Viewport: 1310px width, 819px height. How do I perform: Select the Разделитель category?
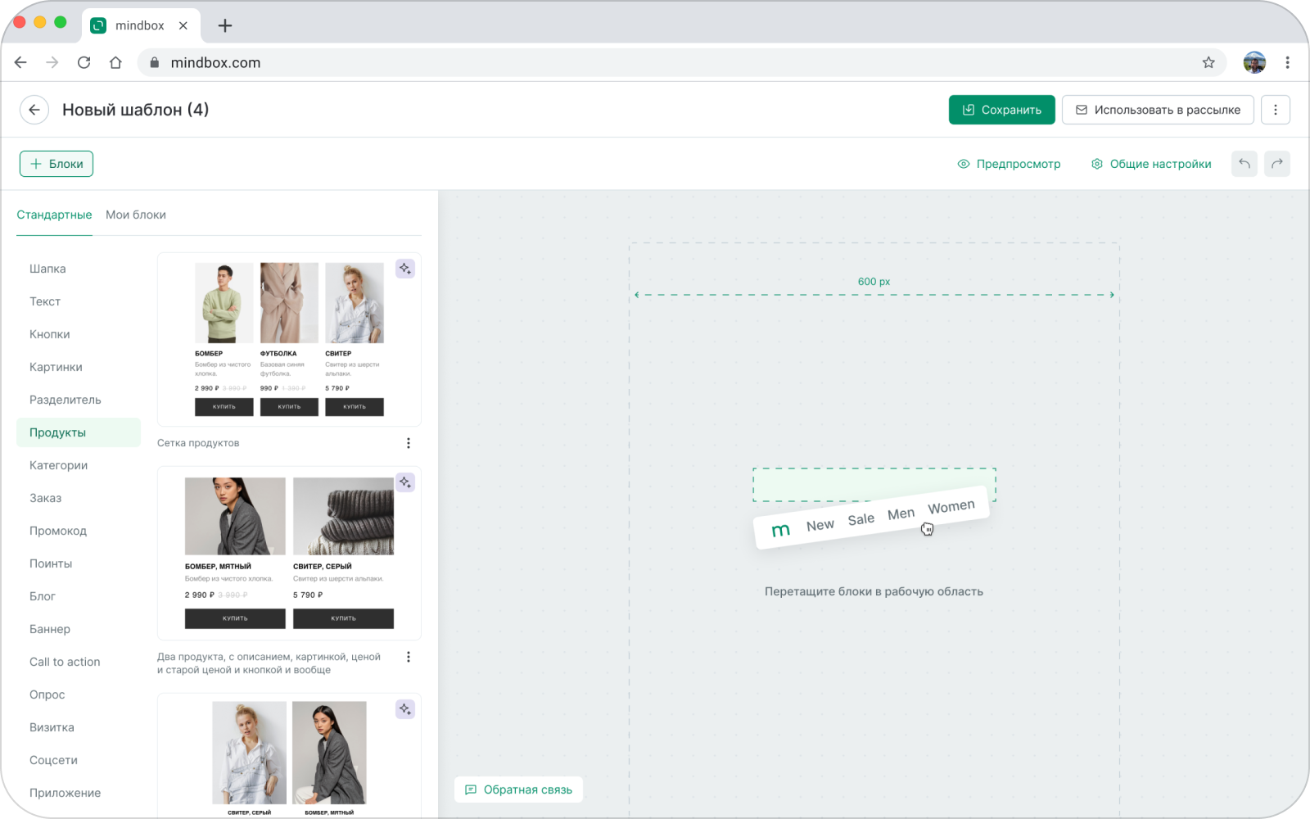(79, 400)
